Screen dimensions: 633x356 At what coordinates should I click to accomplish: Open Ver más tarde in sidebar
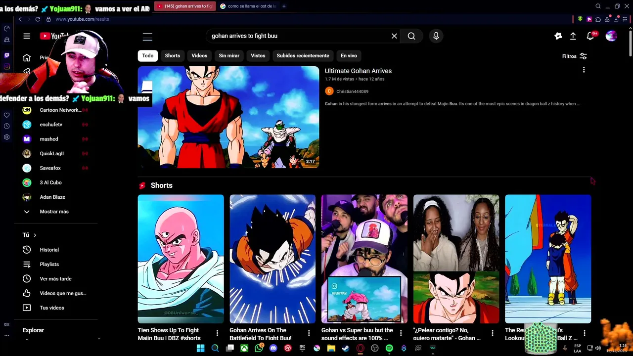(55, 279)
